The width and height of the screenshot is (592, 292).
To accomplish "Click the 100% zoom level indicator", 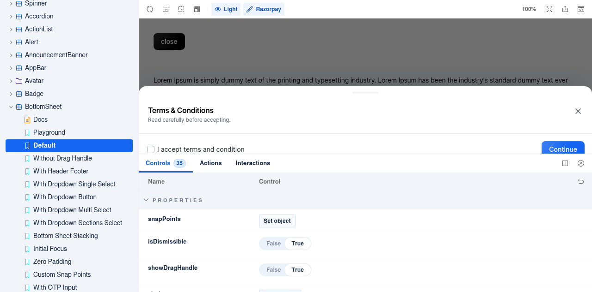I will 529,9.
